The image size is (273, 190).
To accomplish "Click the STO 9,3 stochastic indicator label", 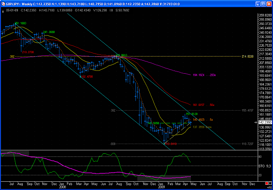I will coord(265,166).
